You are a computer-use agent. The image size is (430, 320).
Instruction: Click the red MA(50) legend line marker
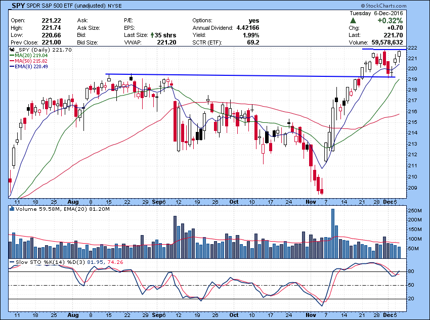pos(12,61)
